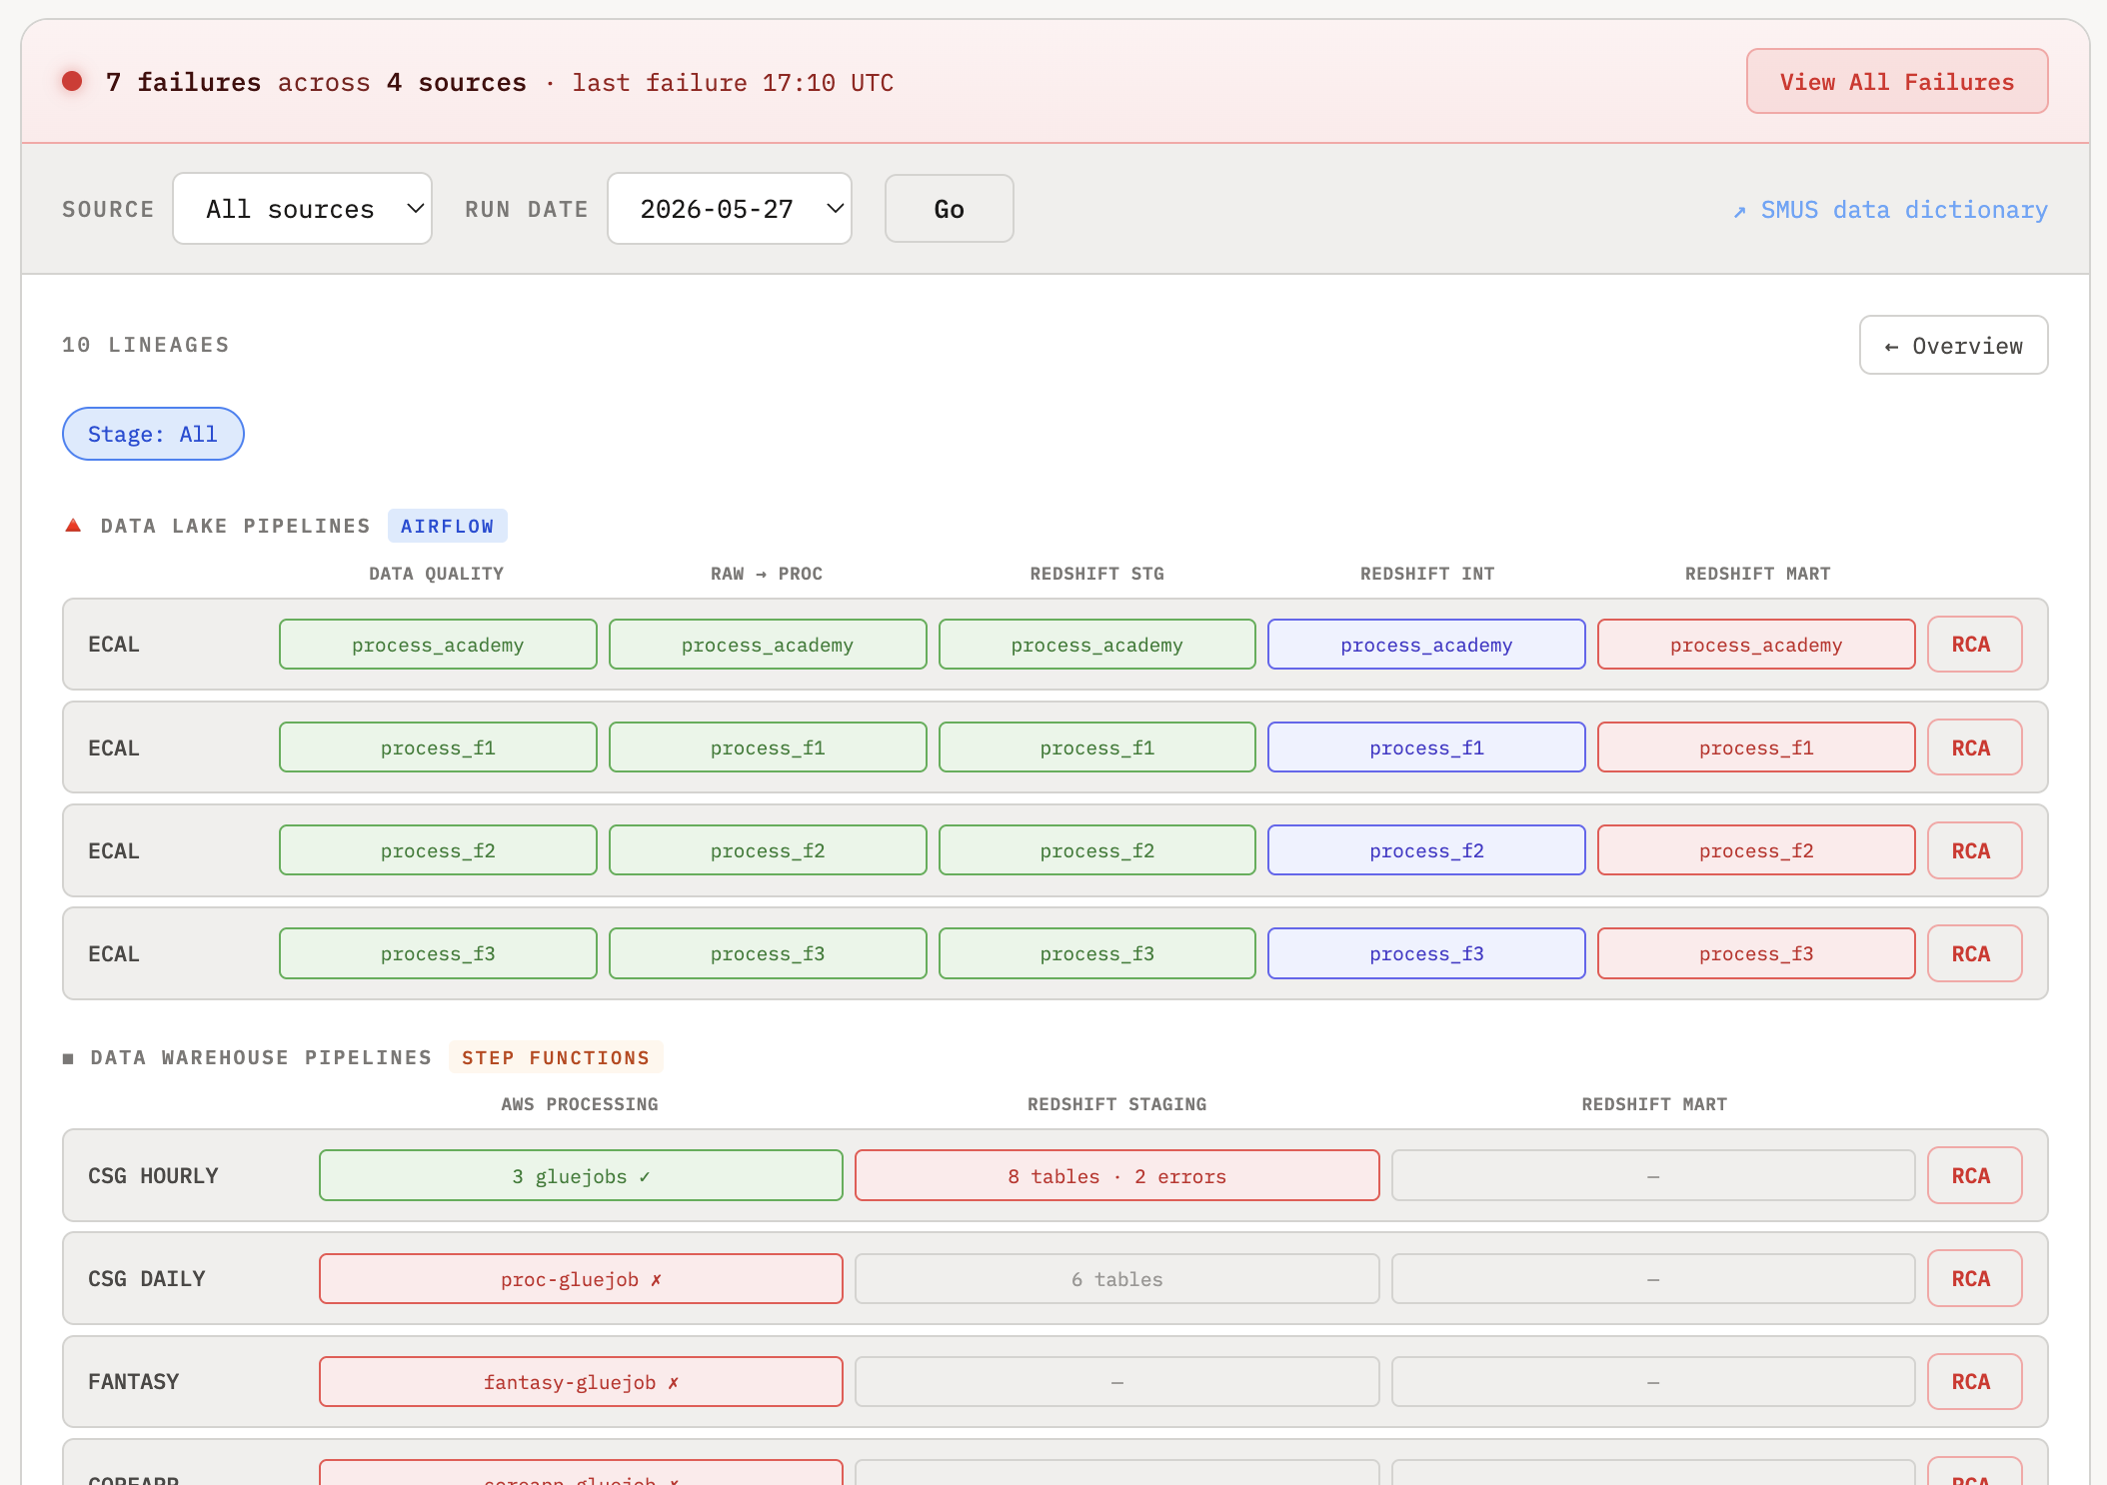Go back with the Overview button
Viewport: 2107px width, 1485px height.
[x=1953, y=345]
